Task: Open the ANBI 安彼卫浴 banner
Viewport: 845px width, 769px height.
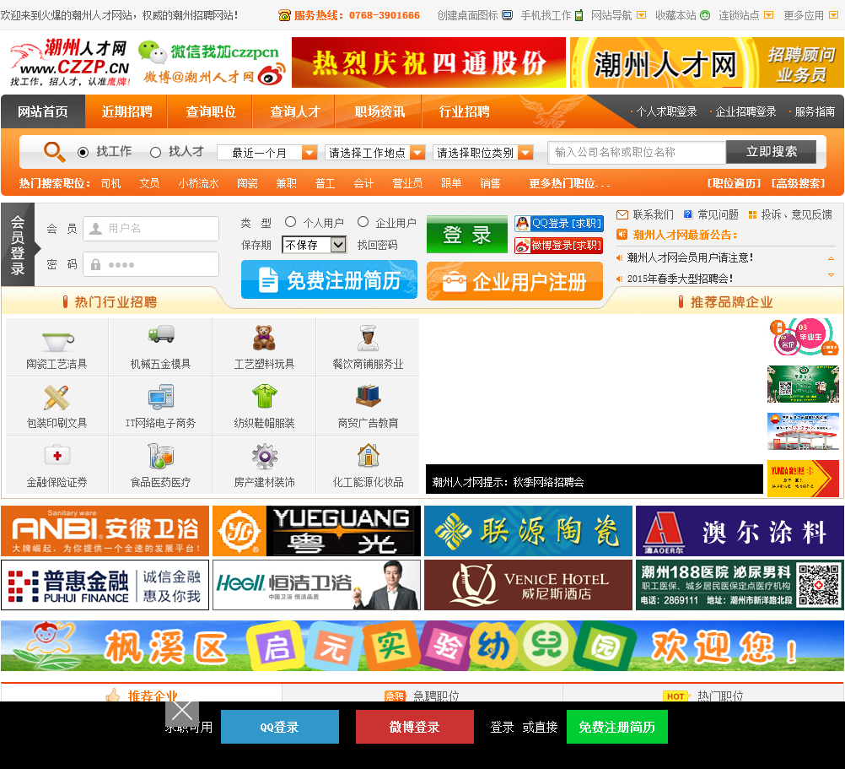Action: (x=105, y=531)
